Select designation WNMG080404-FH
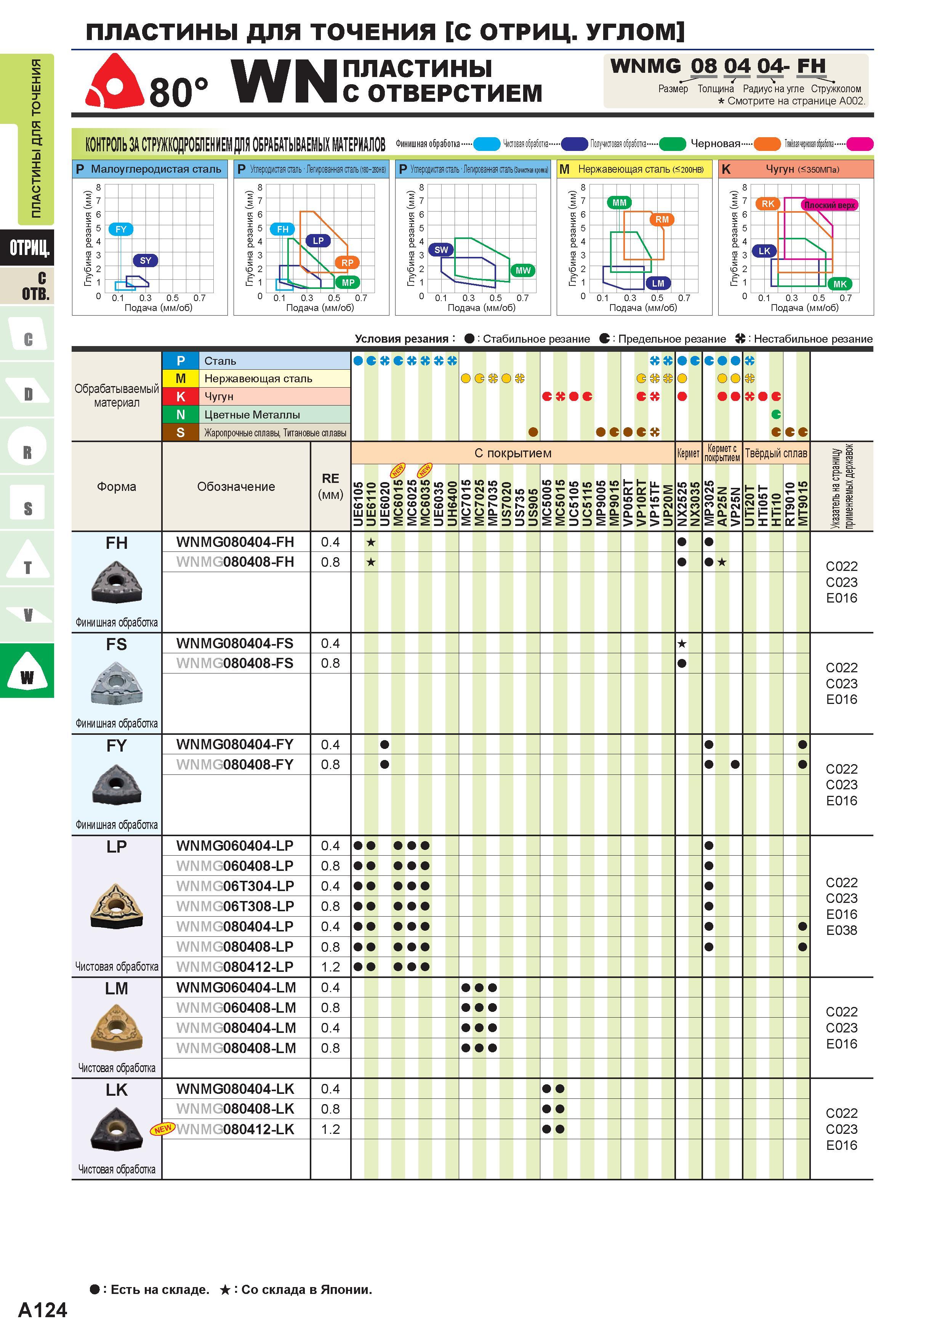The image size is (945, 1337). pos(235,542)
